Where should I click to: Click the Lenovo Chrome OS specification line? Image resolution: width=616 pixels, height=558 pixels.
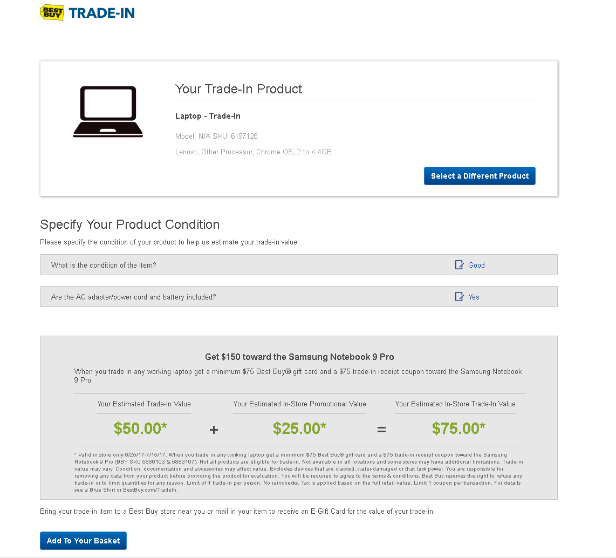(254, 152)
